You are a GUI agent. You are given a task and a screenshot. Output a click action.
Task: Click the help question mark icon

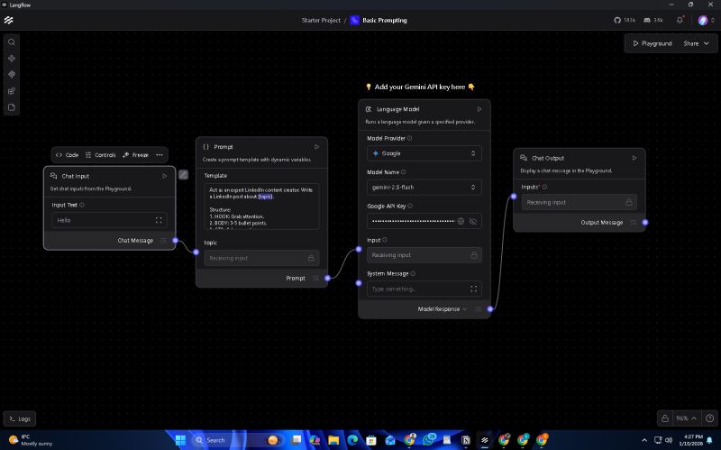click(709, 418)
